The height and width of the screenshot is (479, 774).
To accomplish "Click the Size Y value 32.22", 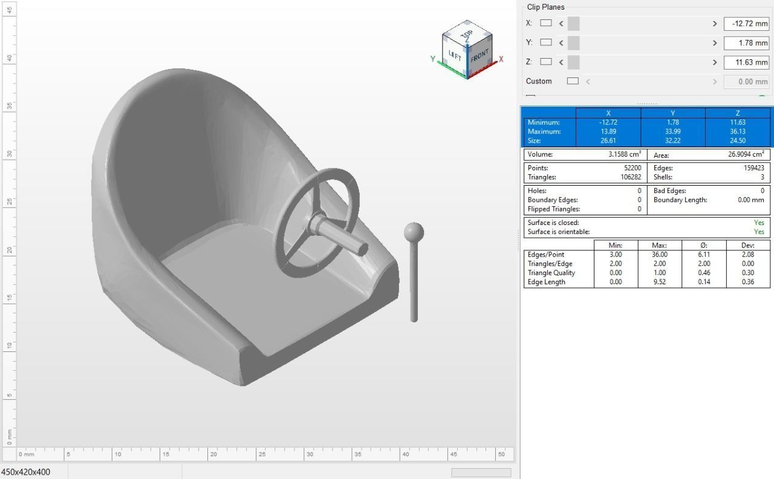I will 673,140.
